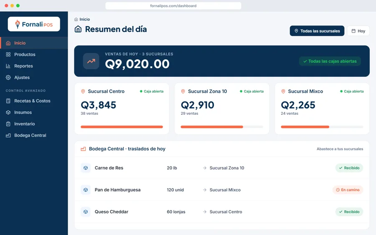Click Caja abierta status on Sucursal Zona 10
This screenshot has width=376, height=235.
[x=252, y=91]
